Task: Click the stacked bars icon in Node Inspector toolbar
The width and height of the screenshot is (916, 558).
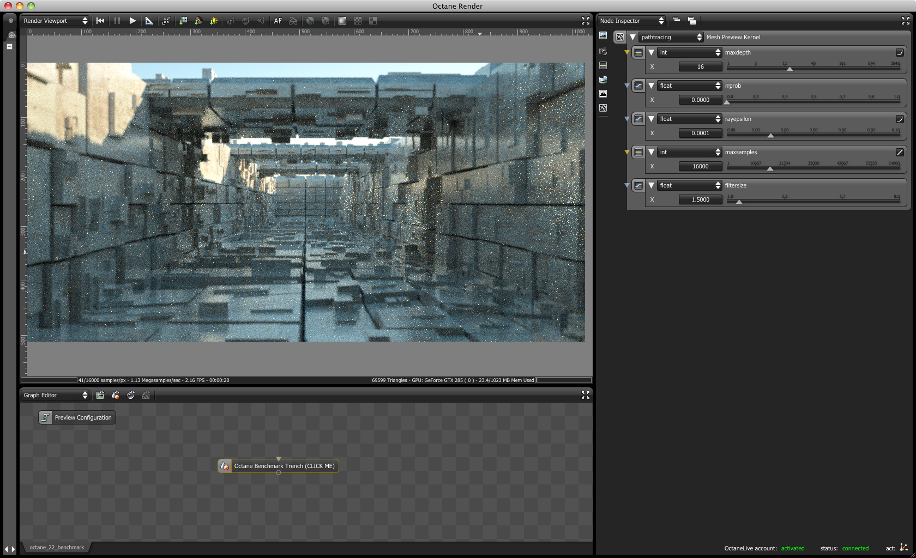Action: [x=676, y=20]
